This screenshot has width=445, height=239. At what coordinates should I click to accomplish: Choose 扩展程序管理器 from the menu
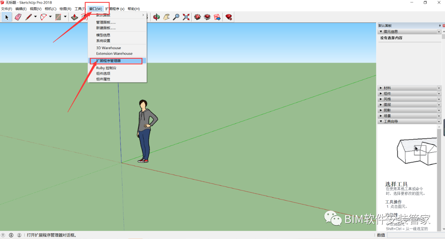point(117,61)
